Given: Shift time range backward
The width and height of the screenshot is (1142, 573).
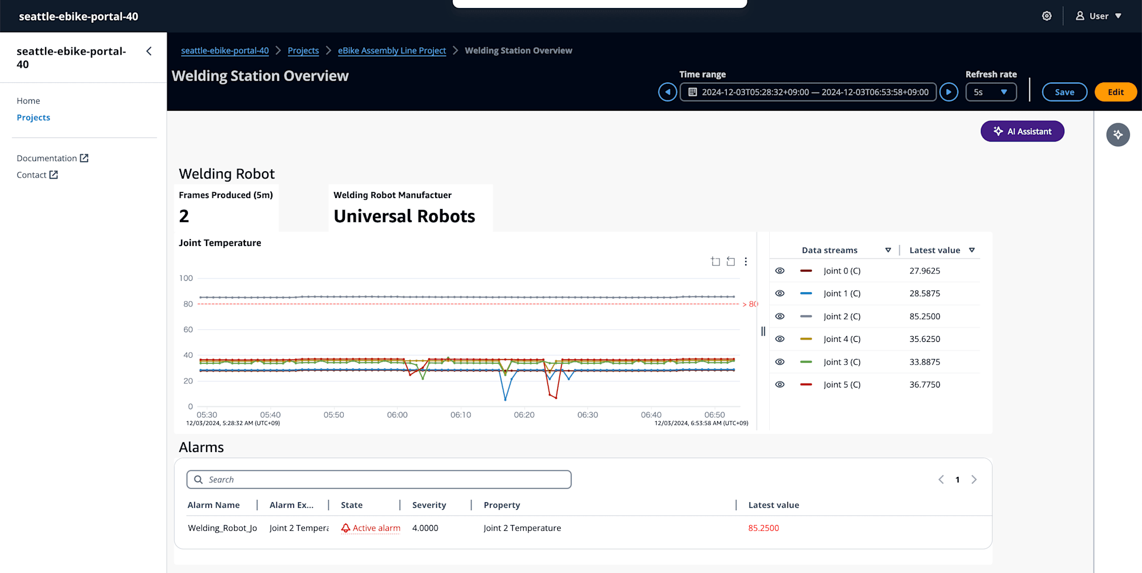Looking at the screenshot, I should pos(667,92).
